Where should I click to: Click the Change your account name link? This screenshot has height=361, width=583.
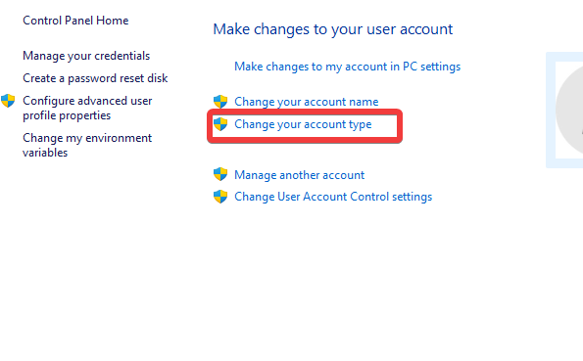pos(306,102)
